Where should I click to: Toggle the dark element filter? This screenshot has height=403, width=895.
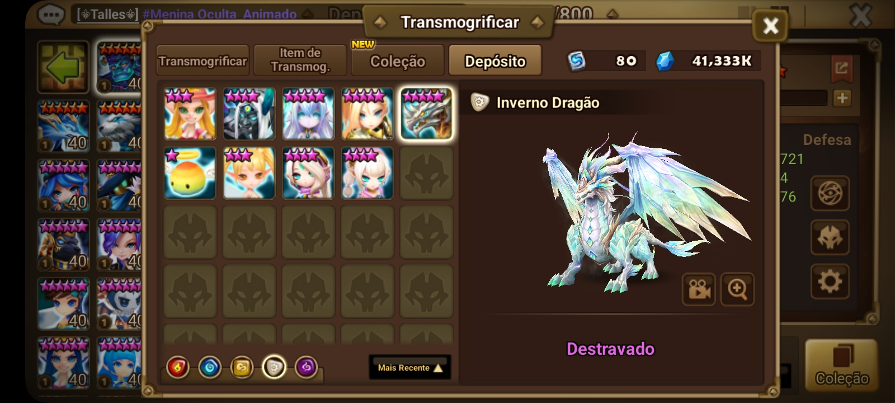(306, 368)
